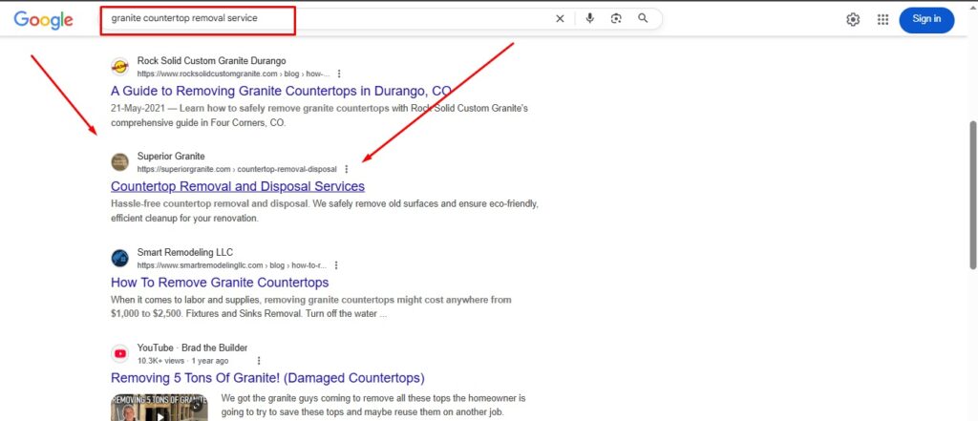Open more options for Smart Remodeling result

tap(336, 265)
